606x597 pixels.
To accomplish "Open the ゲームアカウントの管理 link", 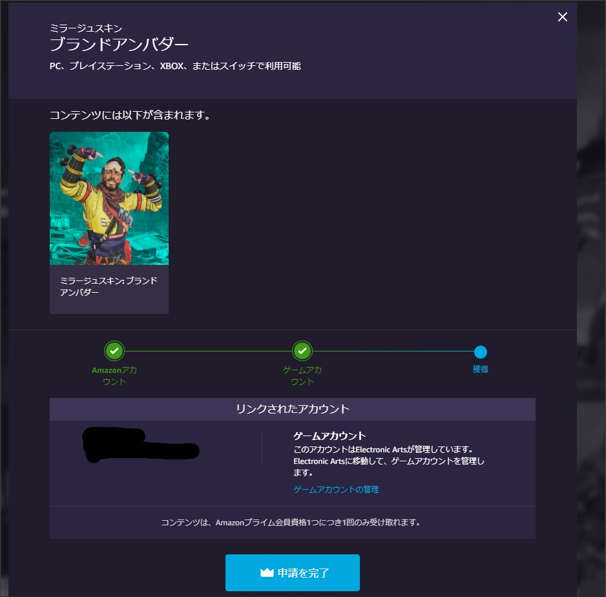I will pos(336,489).
